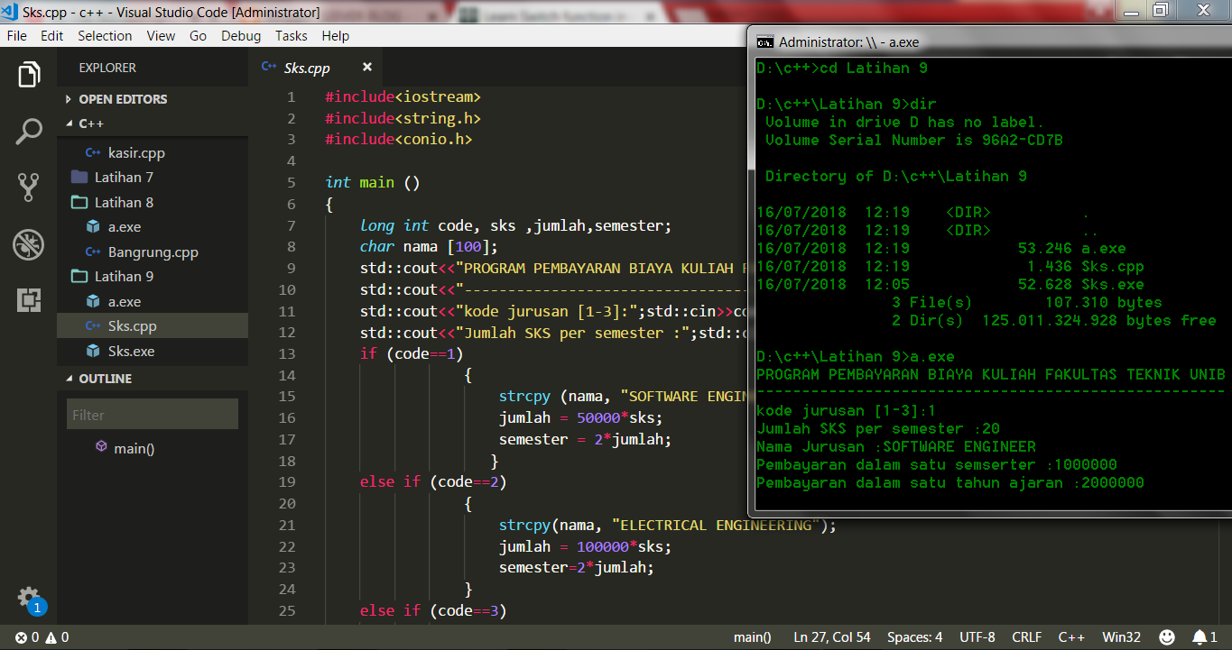The image size is (1232, 650).
Task: Click the a.exe file icon under Latihan 8
Action: pyautogui.click(x=93, y=227)
